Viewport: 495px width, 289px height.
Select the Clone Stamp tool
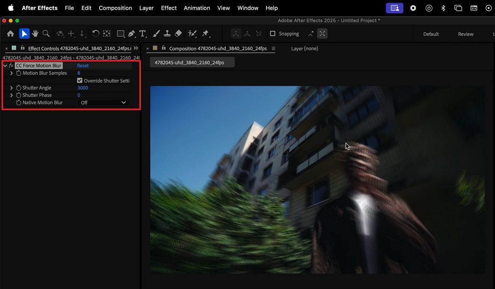point(167,33)
